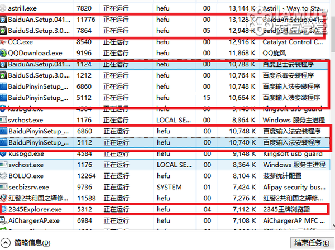Viewport: 335px width, 250px height.
Task: Click PID value 11588
Action: [x=87, y=198]
